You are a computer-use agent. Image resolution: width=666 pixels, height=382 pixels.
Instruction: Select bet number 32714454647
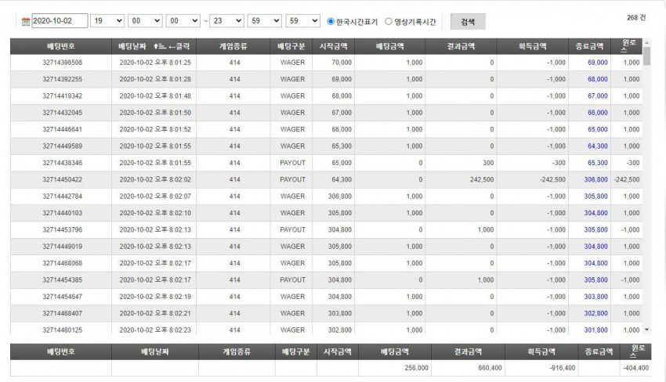pyautogui.click(x=63, y=297)
